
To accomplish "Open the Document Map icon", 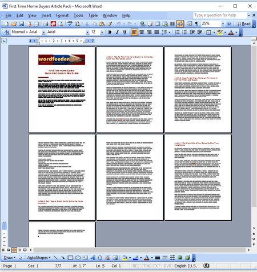I will click(x=190, y=24).
